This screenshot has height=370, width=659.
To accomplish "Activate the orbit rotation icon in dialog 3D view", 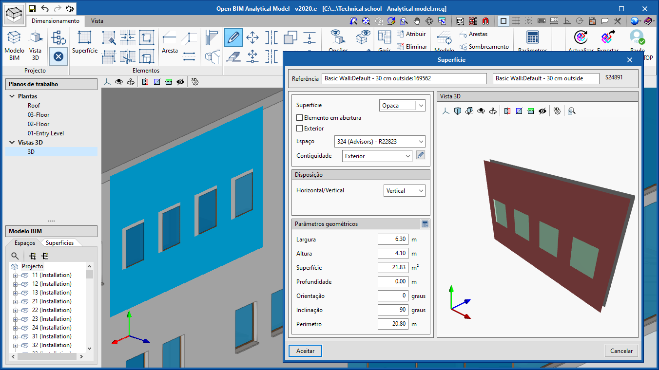I will coord(469,111).
